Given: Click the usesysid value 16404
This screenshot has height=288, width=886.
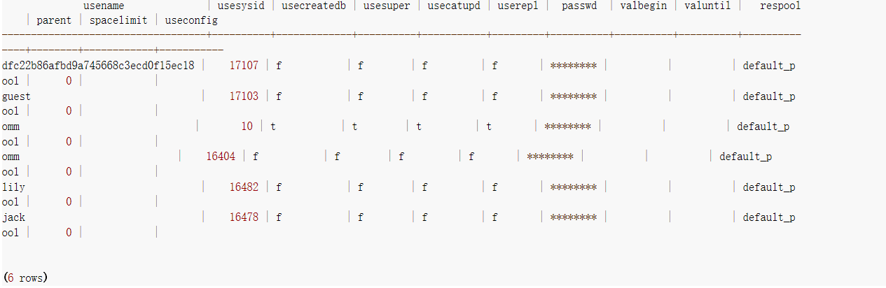Looking at the screenshot, I should 221,157.
